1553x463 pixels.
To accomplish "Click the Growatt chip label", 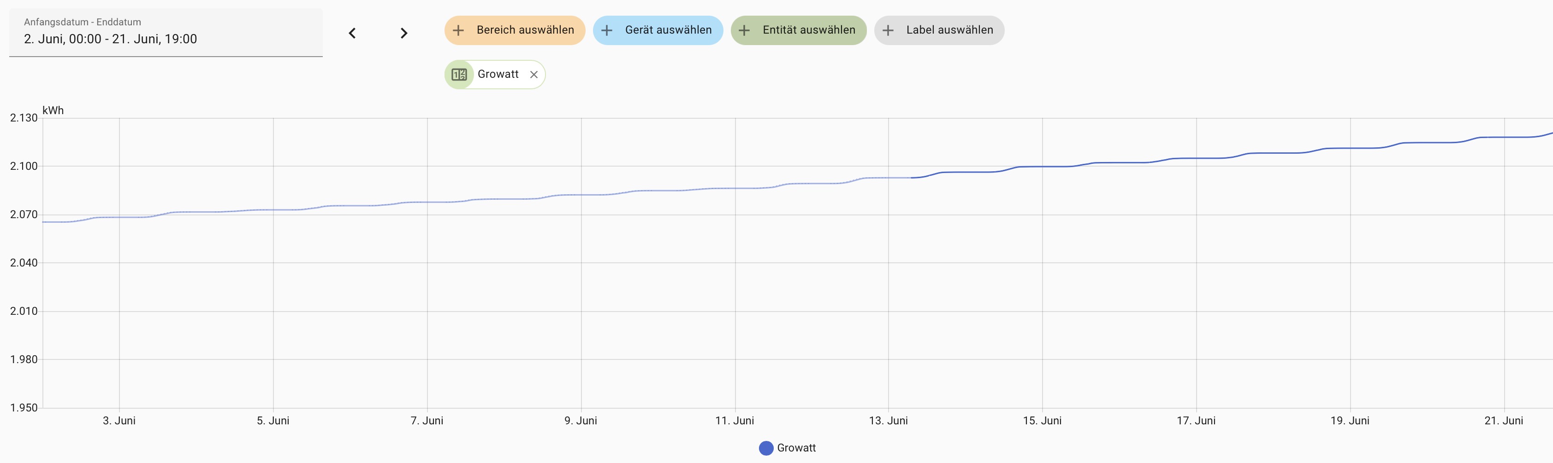I will tap(498, 75).
